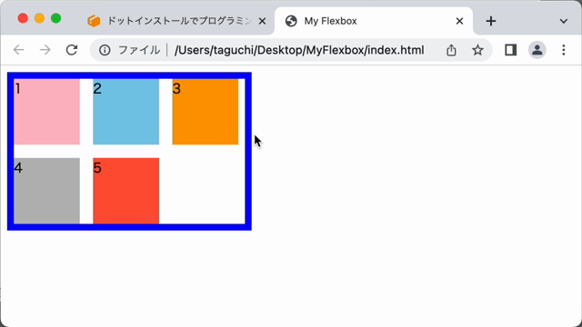View site info via the info icon
This screenshot has width=582, height=327.
[x=105, y=50]
